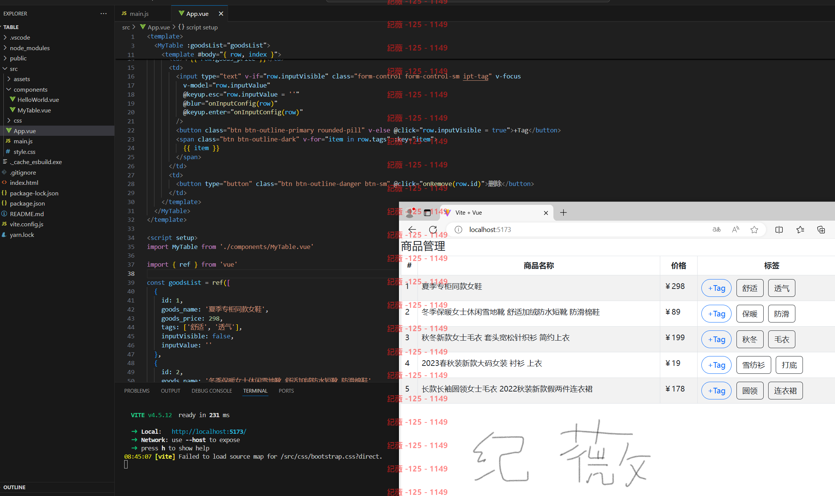Viewport: 835px width, 496px height.
Task: Open browser split screen view
Action: (x=779, y=230)
